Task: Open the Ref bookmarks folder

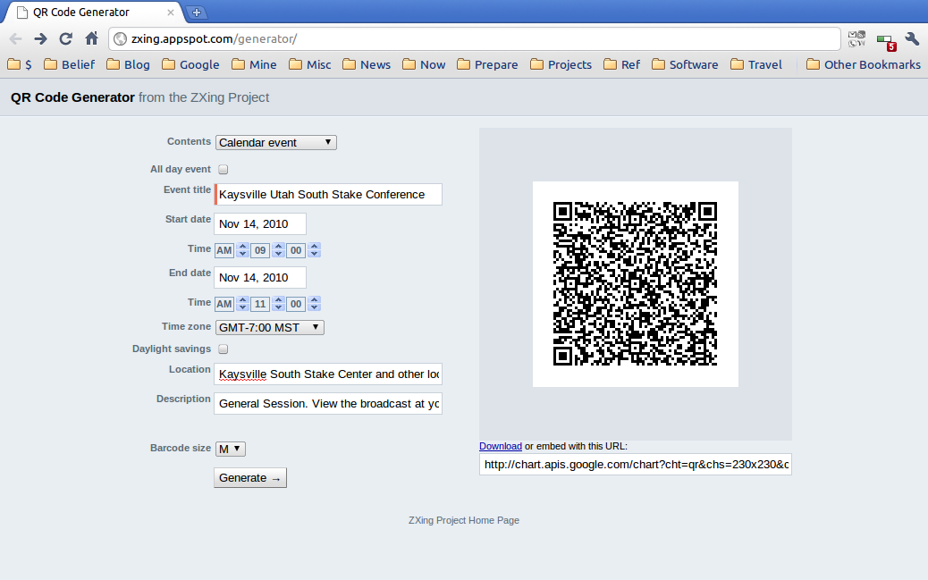Action: pyautogui.click(x=621, y=64)
